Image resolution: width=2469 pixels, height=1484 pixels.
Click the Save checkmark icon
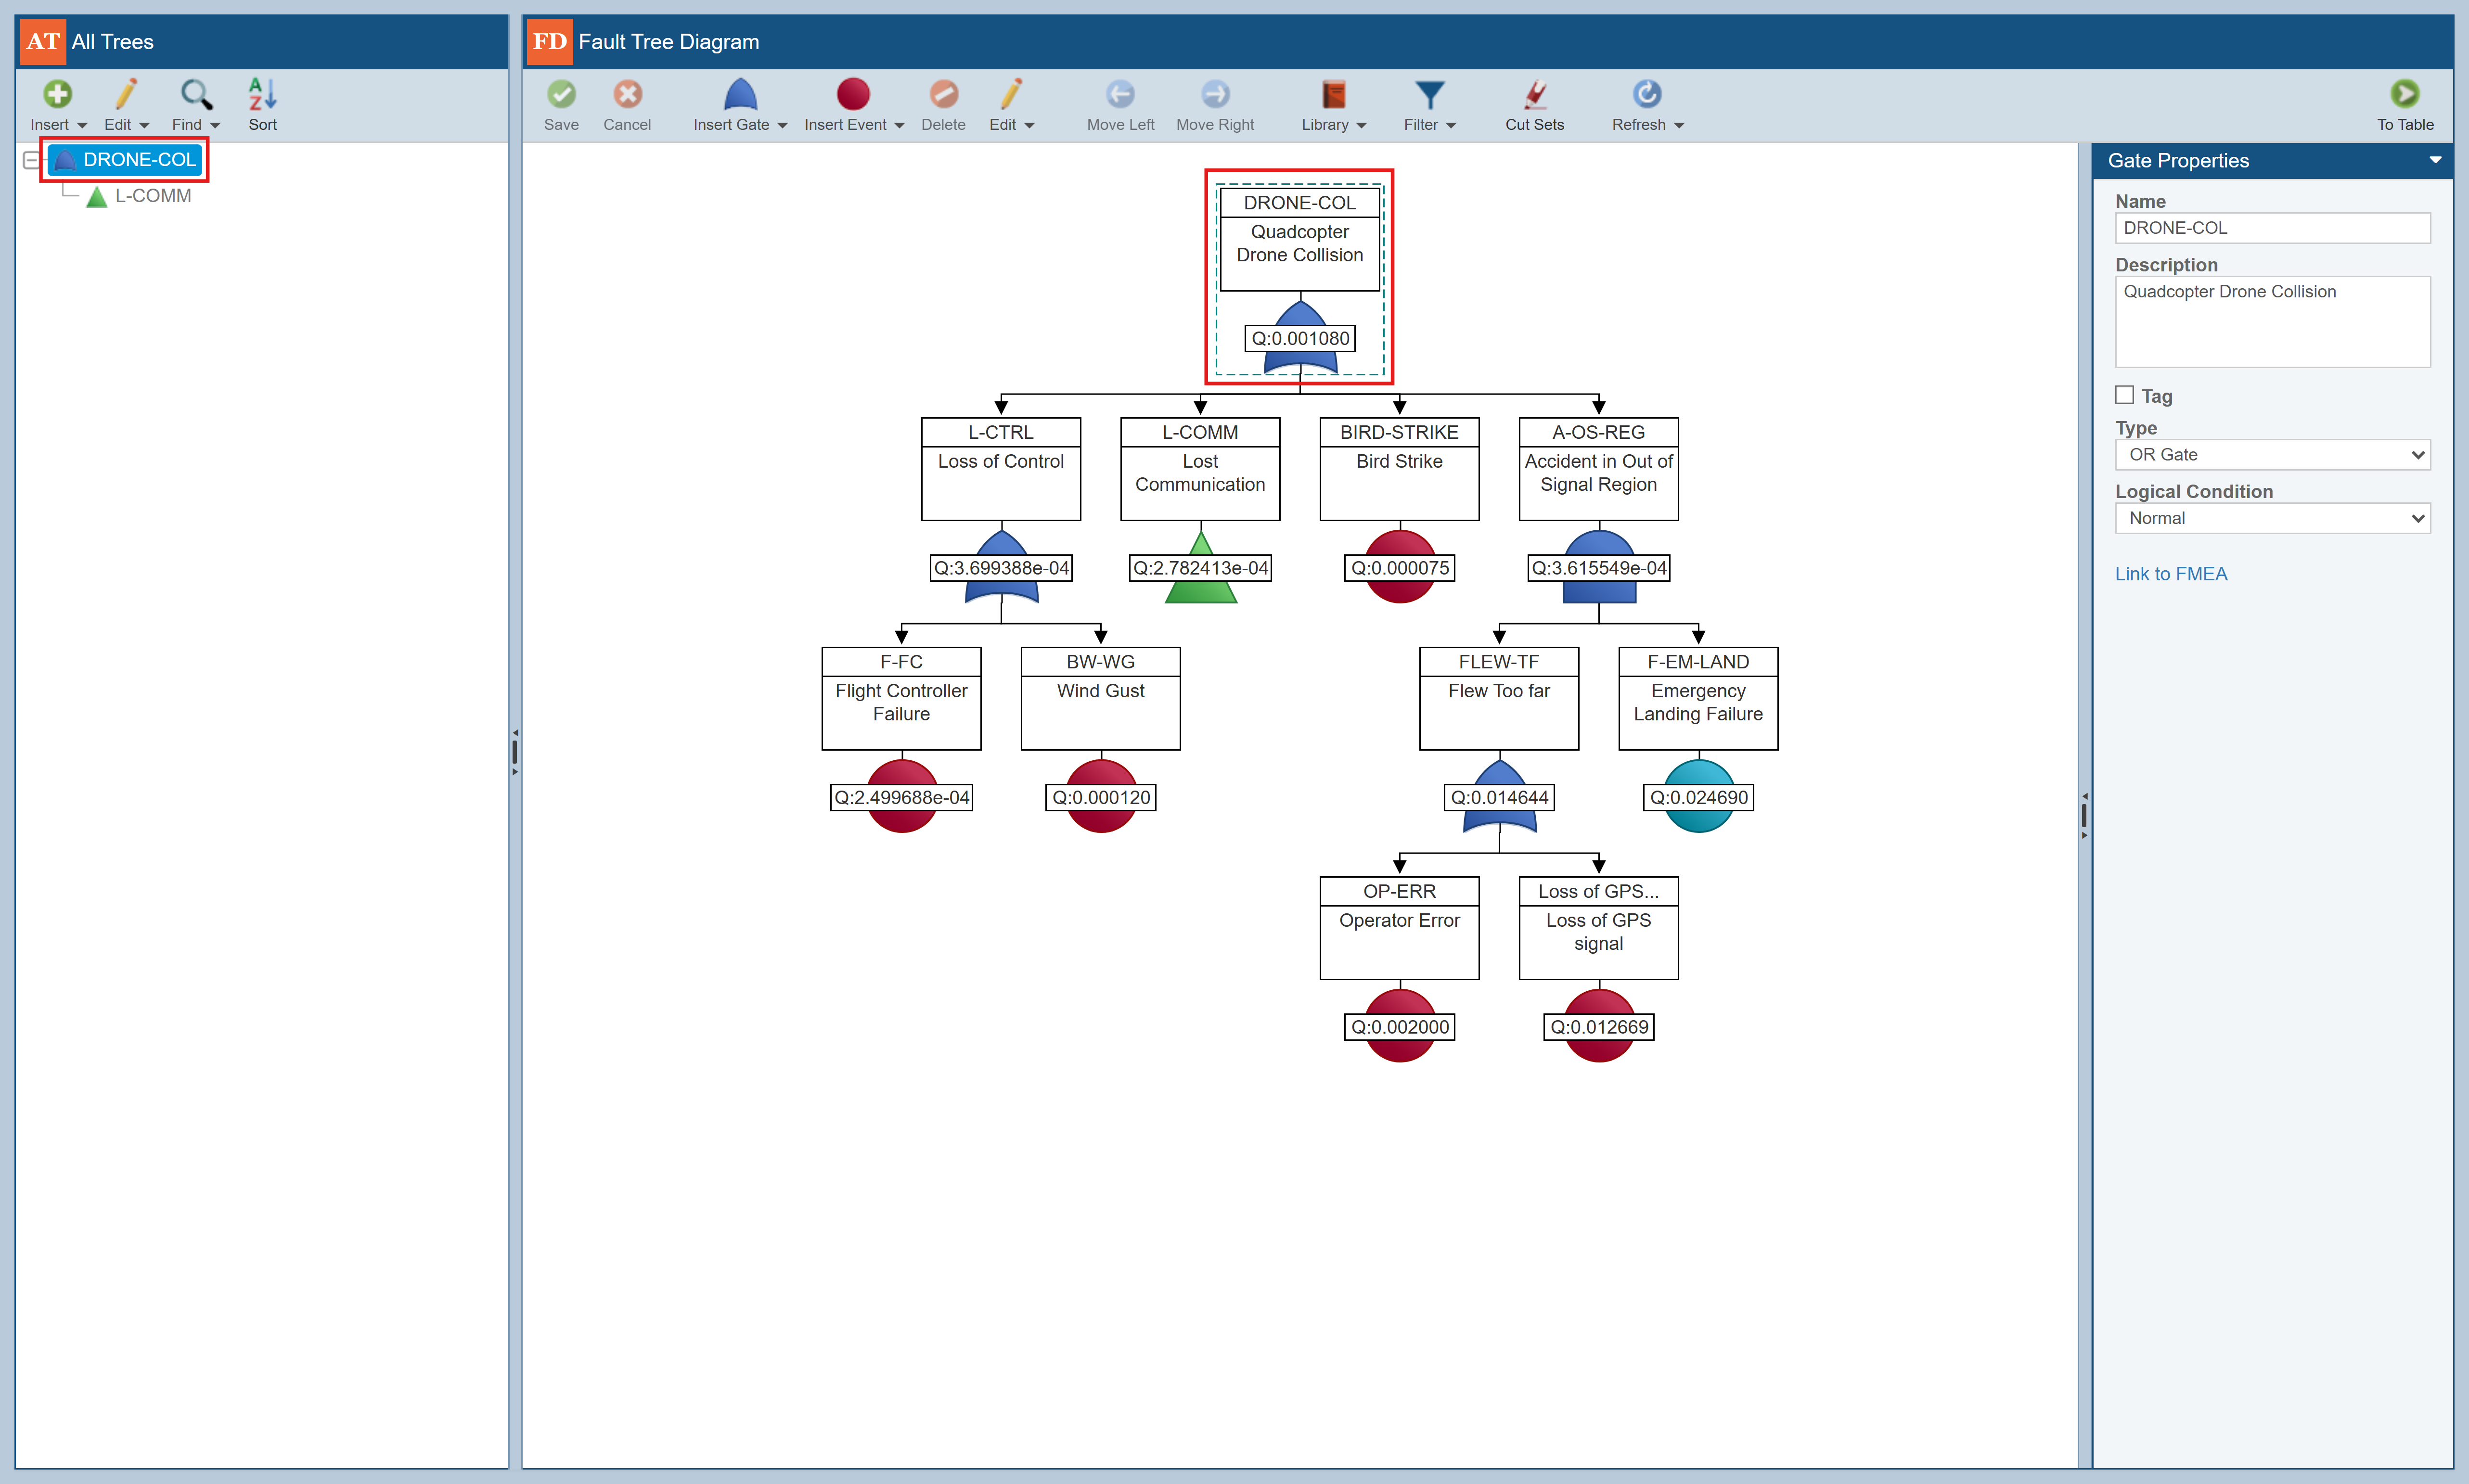(x=561, y=95)
